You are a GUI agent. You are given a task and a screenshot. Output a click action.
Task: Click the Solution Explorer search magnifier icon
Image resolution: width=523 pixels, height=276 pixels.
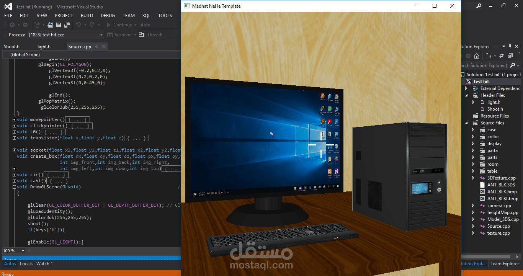[x=513, y=65]
